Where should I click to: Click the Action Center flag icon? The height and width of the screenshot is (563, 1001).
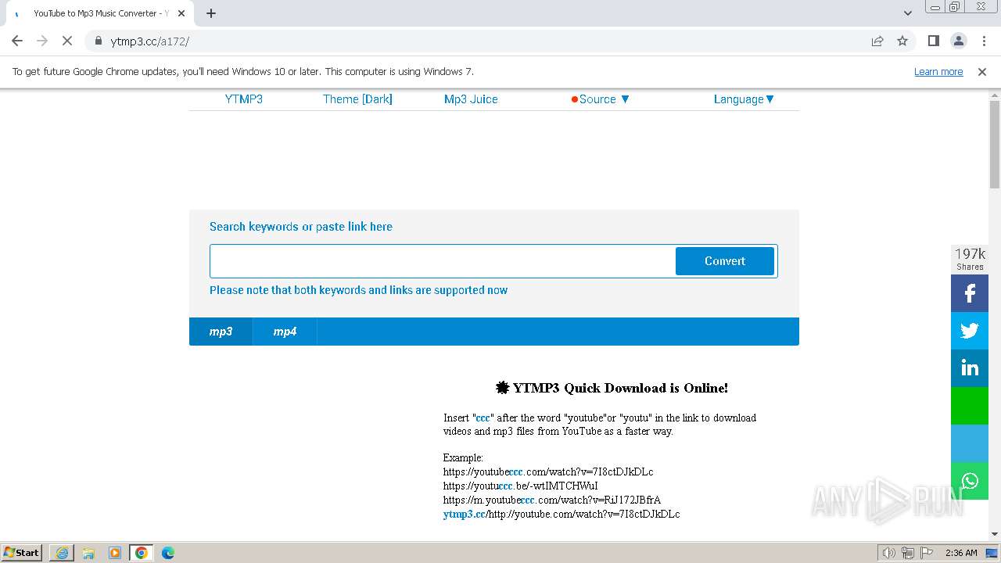[x=925, y=553]
